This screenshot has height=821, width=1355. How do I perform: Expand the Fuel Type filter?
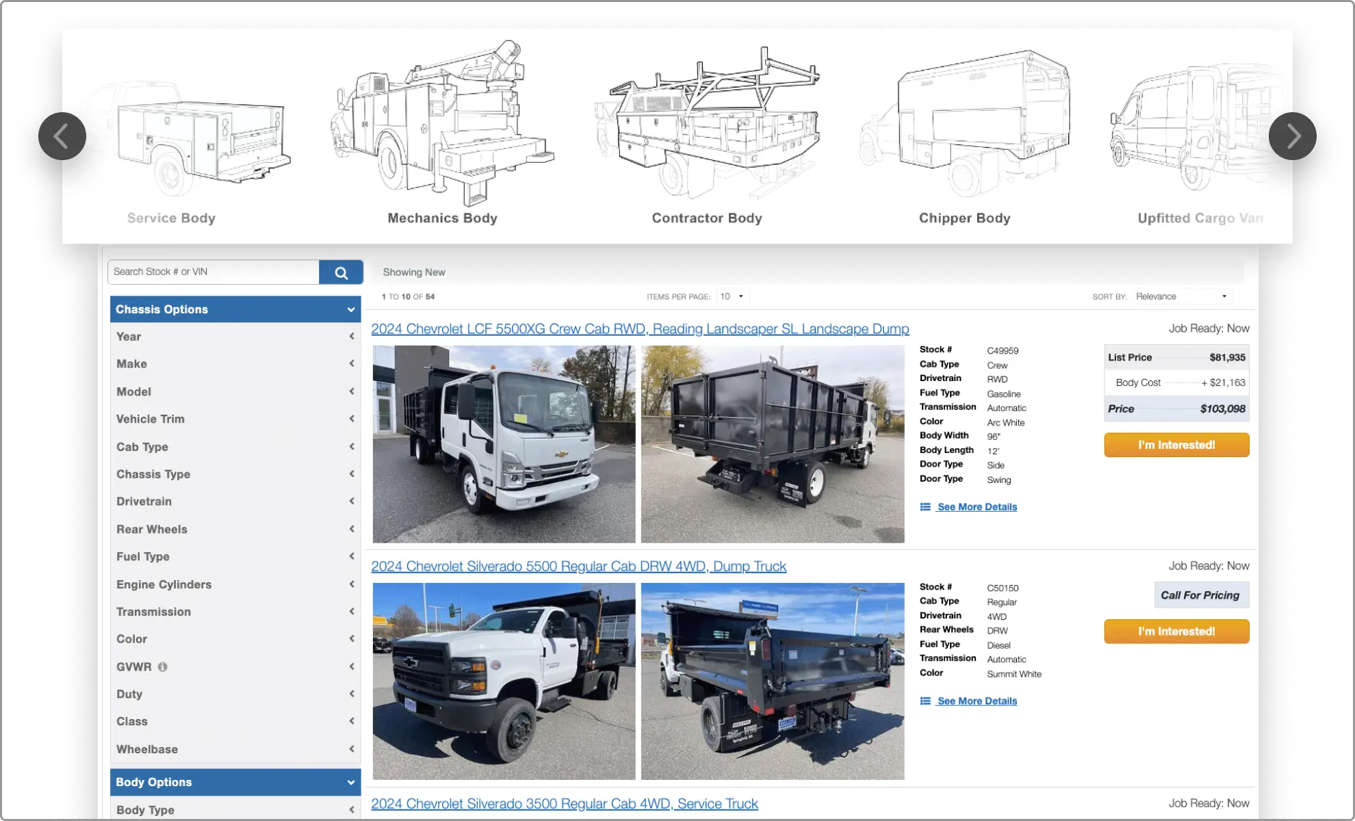click(235, 556)
